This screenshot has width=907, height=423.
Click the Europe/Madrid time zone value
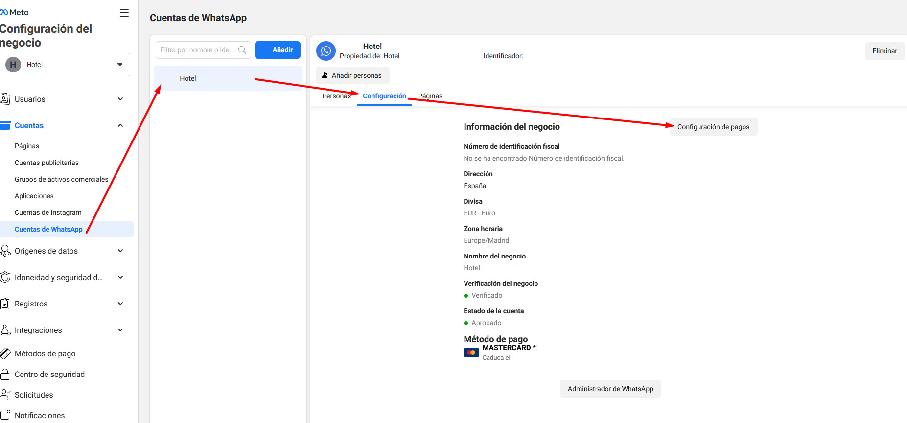(x=486, y=240)
